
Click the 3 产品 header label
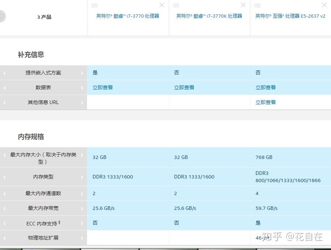(x=44, y=17)
